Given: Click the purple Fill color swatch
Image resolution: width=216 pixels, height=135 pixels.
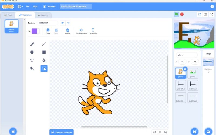Looking at the screenshot, I should tap(35, 31).
